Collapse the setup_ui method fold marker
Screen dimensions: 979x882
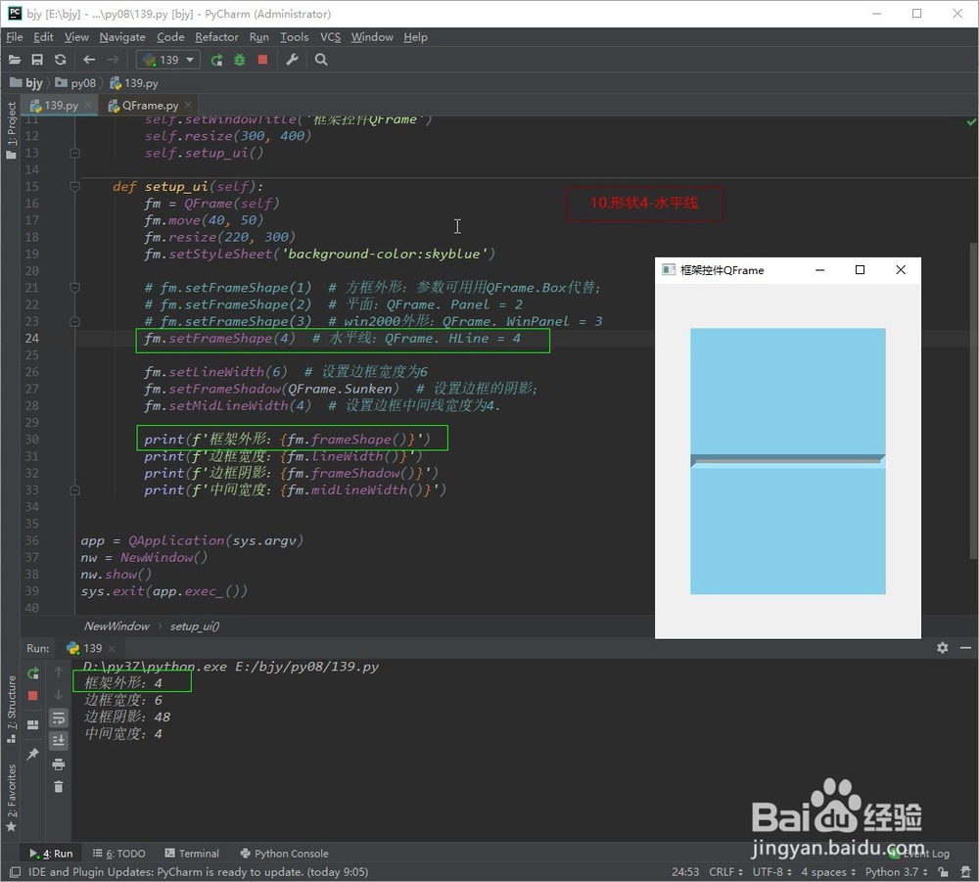[75, 186]
